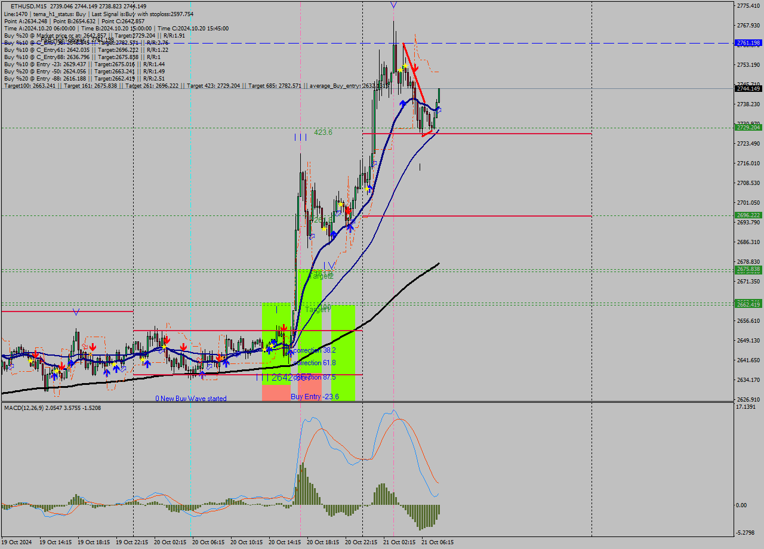
Task: Click the 2753.190 price axis label
Action: pos(748,64)
